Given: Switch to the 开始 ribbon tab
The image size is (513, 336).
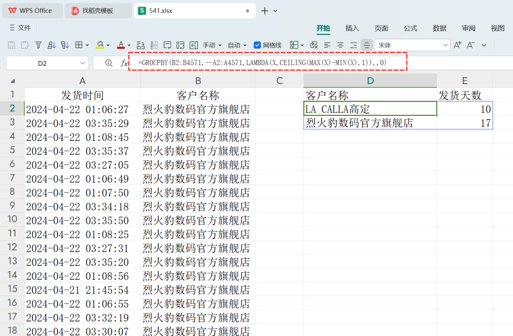Looking at the screenshot, I should coord(323,28).
